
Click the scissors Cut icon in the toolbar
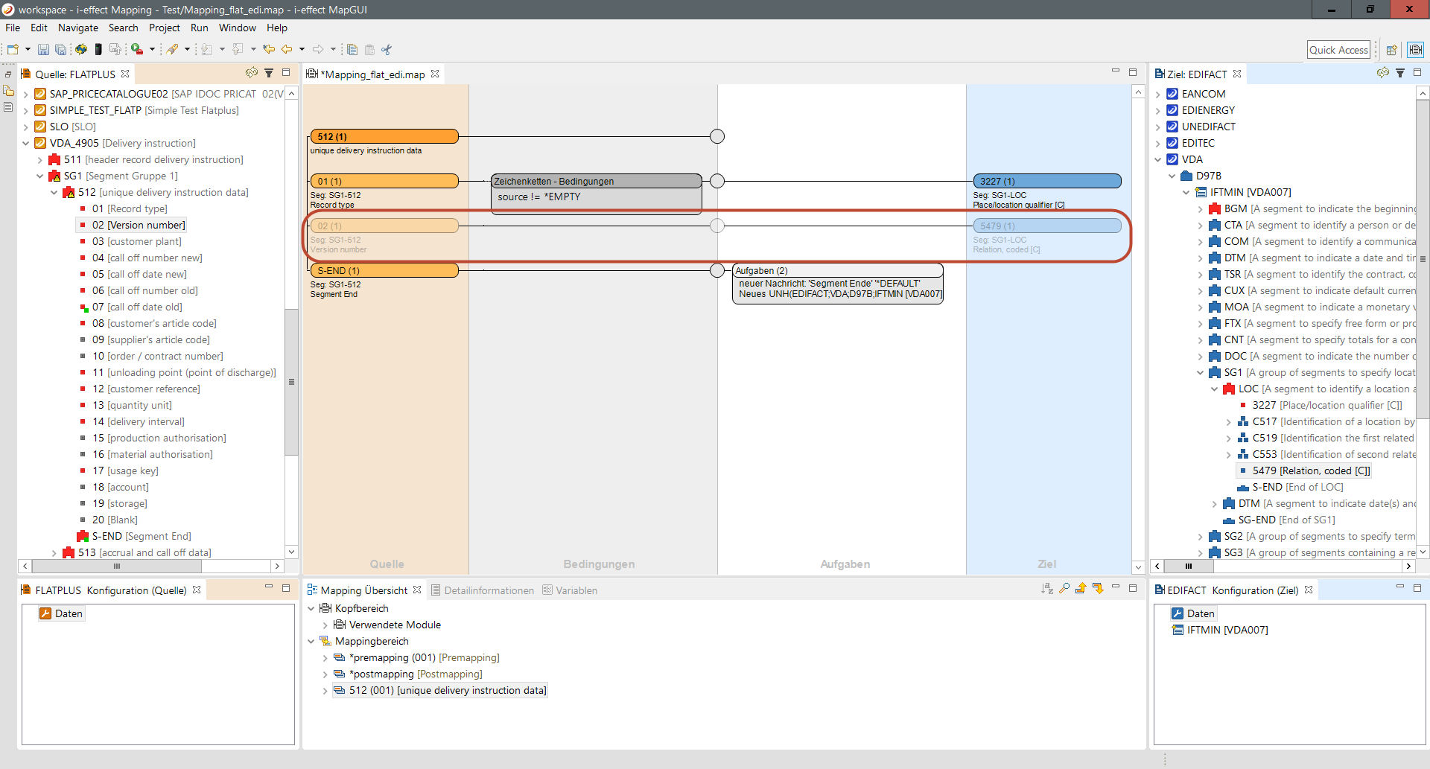coord(386,50)
